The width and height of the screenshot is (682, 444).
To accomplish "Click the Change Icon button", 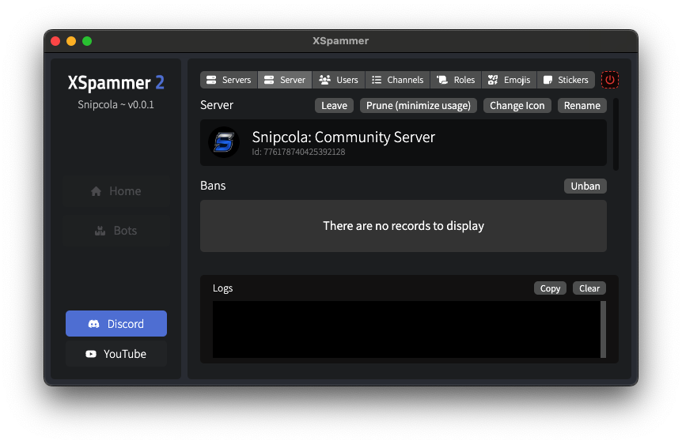I will pyautogui.click(x=517, y=106).
